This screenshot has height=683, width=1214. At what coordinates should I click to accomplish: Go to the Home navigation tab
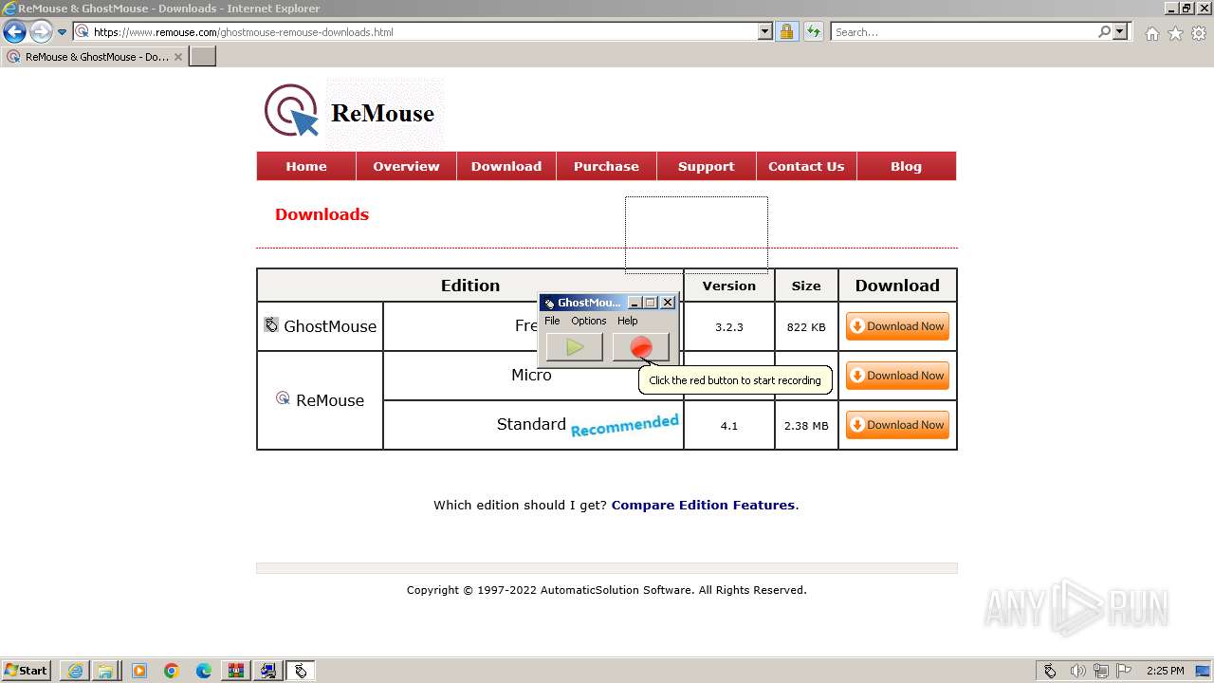[306, 166]
